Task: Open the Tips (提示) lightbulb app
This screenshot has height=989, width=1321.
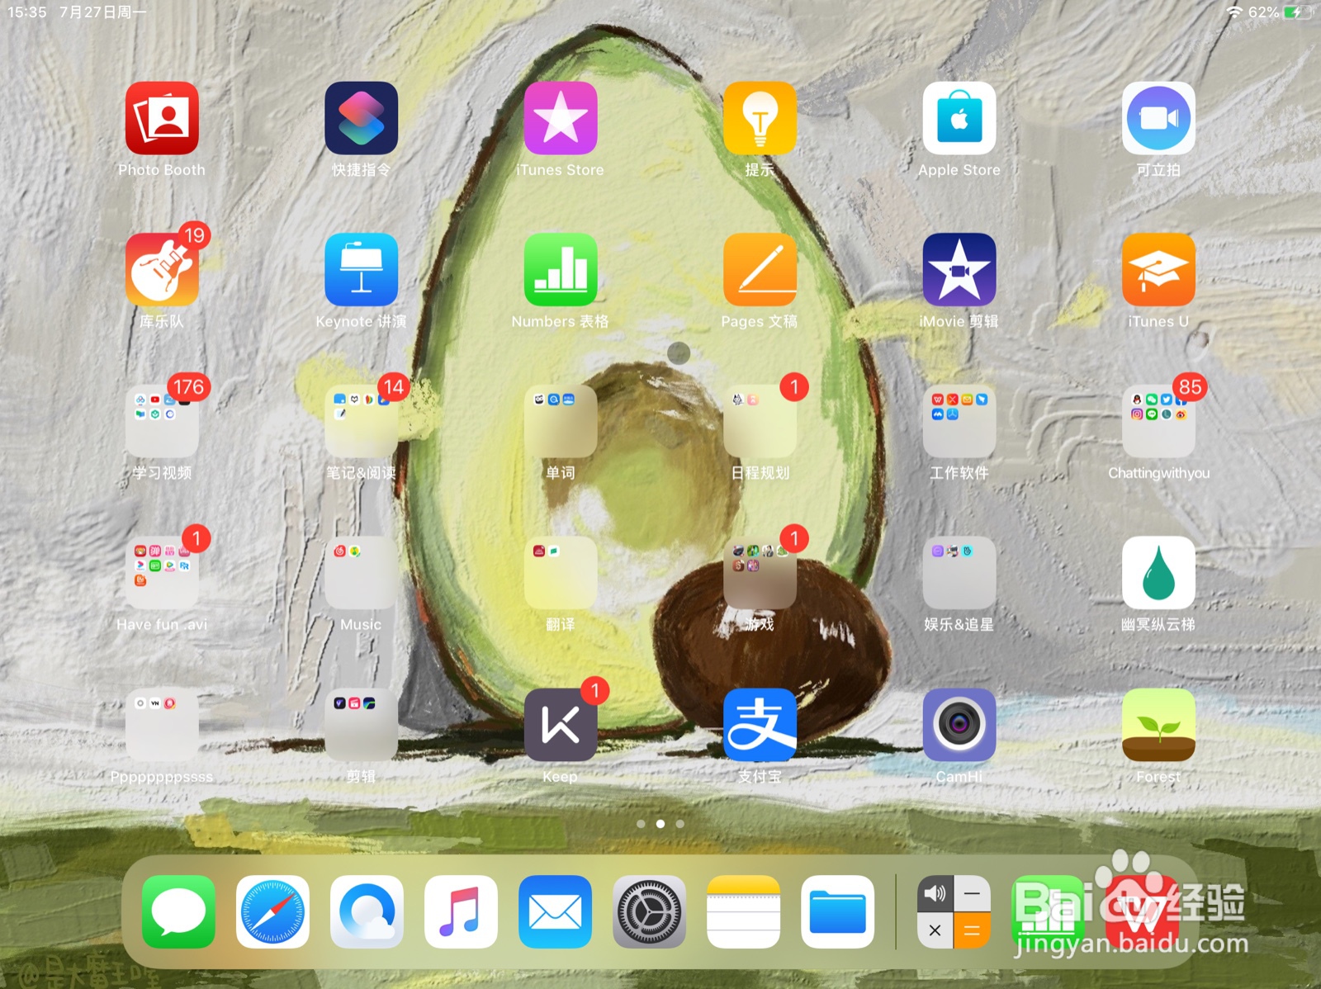Action: point(760,118)
